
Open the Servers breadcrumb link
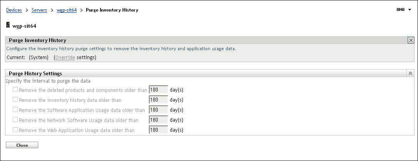click(39, 10)
